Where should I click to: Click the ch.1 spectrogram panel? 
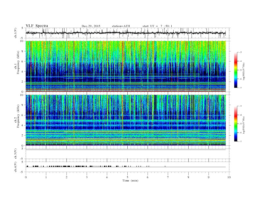(x=126, y=66)
